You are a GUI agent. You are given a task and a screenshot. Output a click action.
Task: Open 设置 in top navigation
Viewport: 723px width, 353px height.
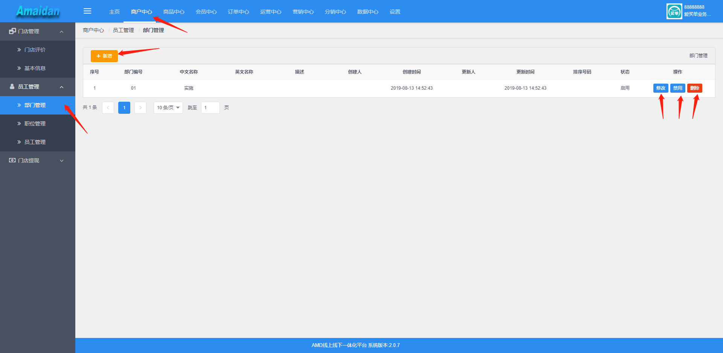395,12
